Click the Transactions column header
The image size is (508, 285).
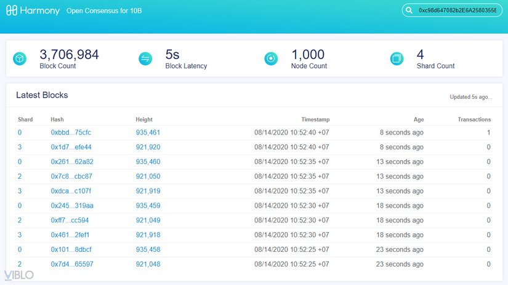474,120
